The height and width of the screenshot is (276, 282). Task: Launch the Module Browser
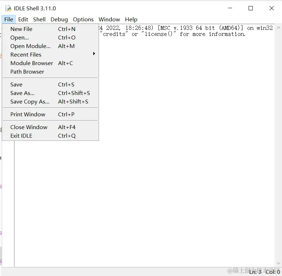50,63
